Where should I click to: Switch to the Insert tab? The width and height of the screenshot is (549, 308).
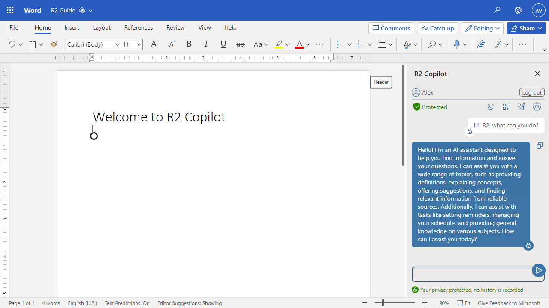pos(72,27)
